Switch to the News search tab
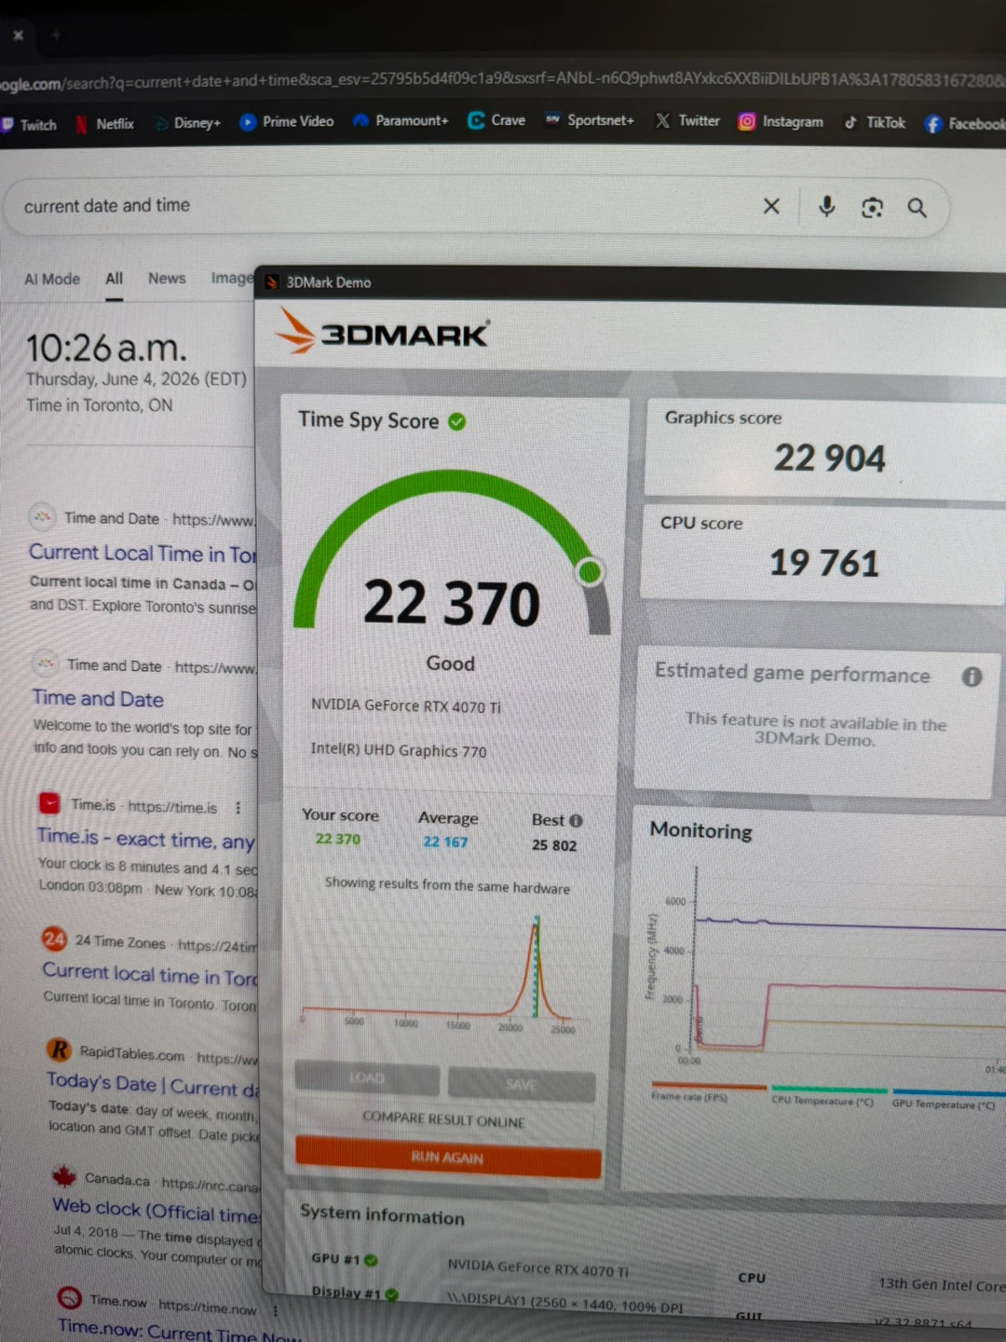 pyautogui.click(x=167, y=278)
